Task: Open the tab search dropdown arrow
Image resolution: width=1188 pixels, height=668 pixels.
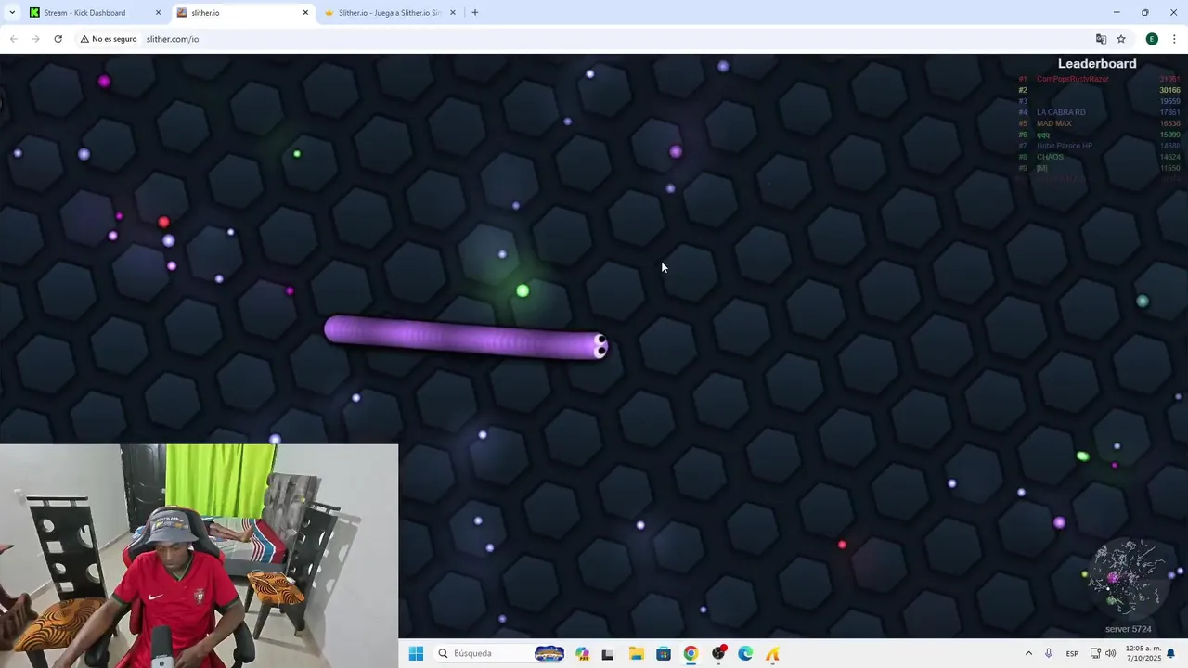Action: point(12,13)
